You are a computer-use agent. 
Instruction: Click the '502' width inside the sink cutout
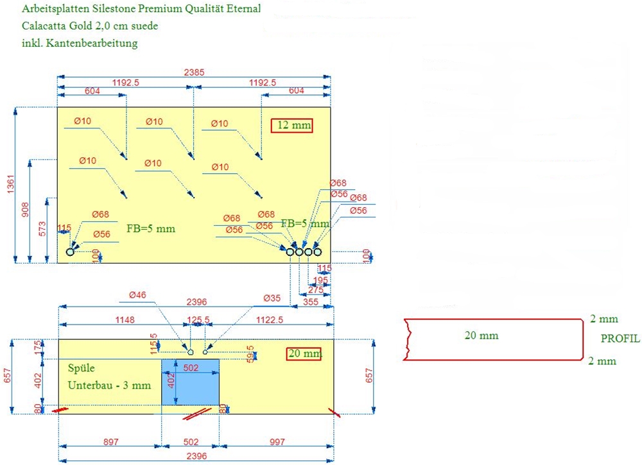[x=191, y=368]
